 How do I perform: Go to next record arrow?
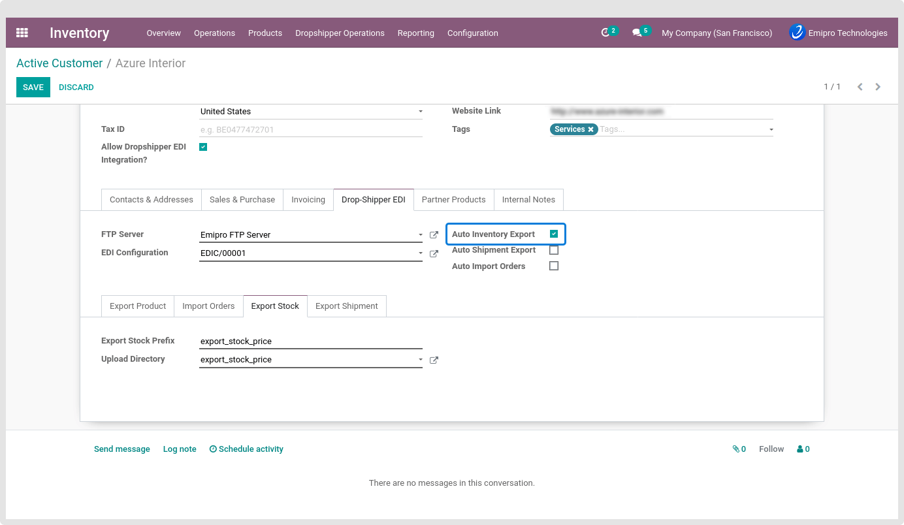point(878,87)
